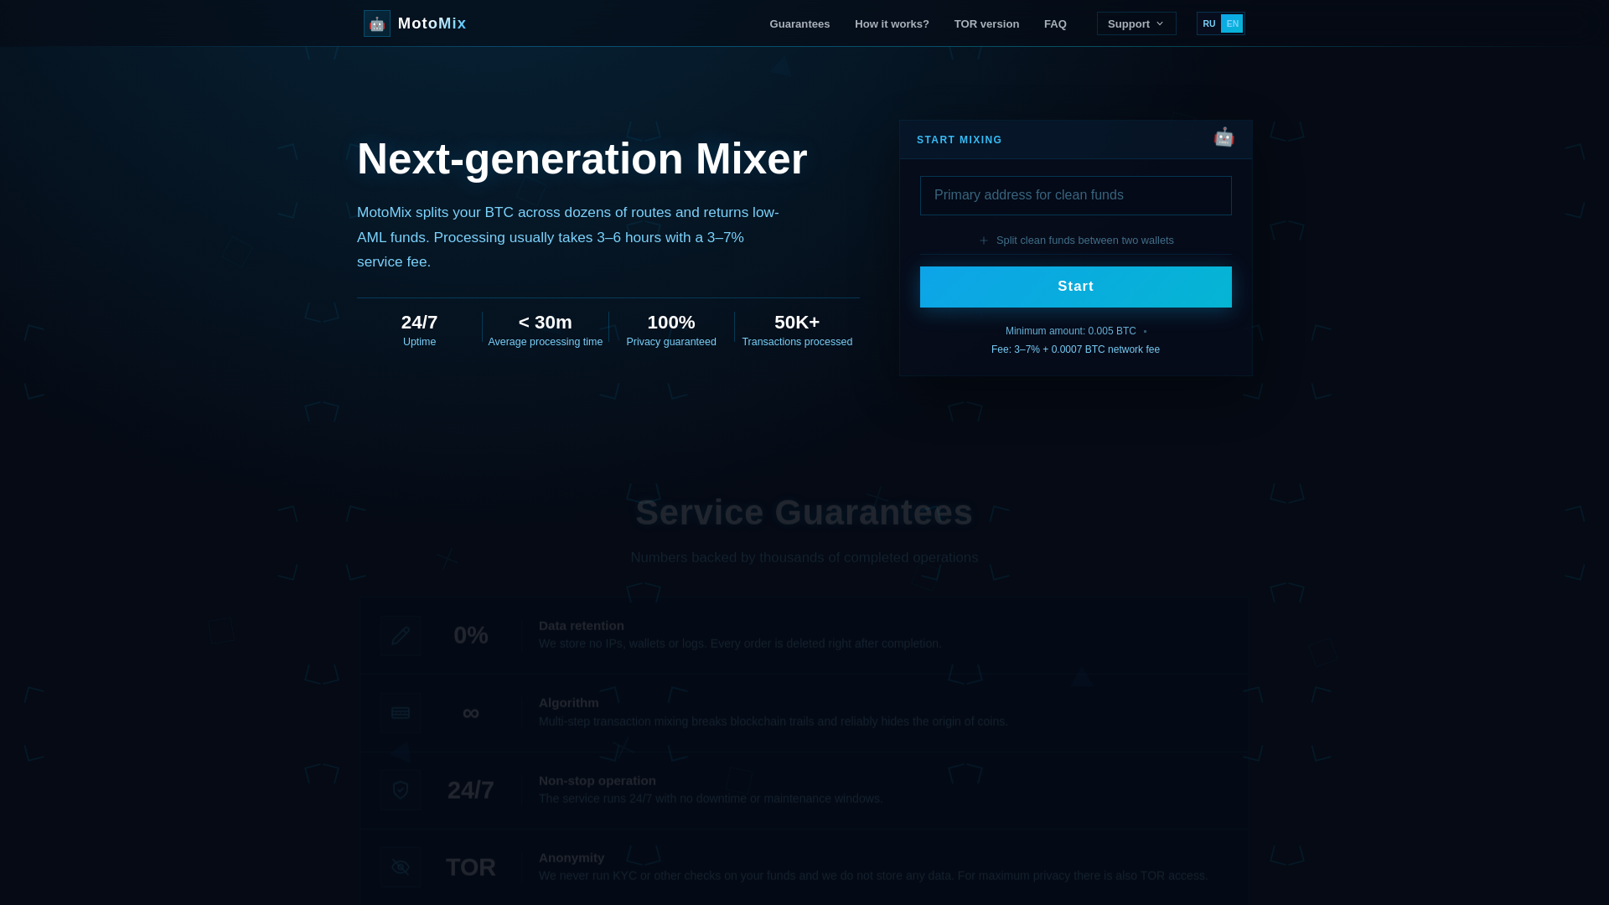Click the Non-stop operation row title
This screenshot has width=1609, height=905.
pyautogui.click(x=598, y=781)
